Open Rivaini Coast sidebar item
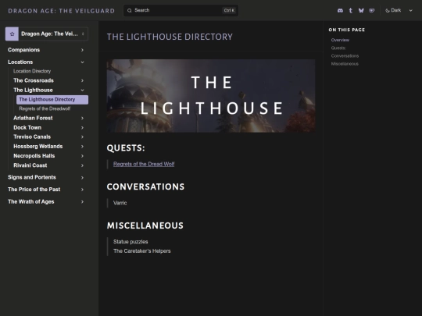The image size is (422, 316). point(30,165)
